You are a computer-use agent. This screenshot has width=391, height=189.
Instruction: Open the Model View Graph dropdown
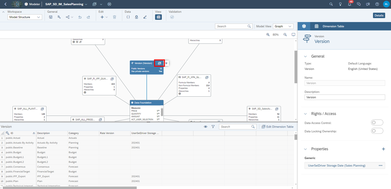[x=283, y=26]
